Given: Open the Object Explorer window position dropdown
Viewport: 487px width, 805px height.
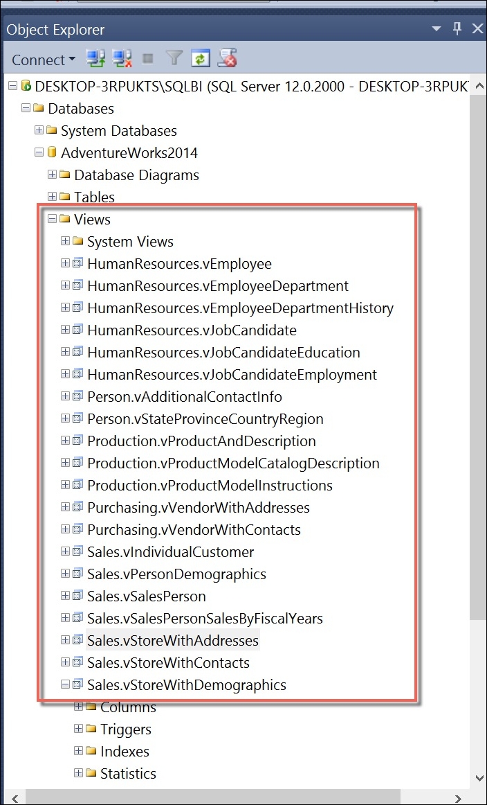Looking at the screenshot, I should tap(437, 28).
